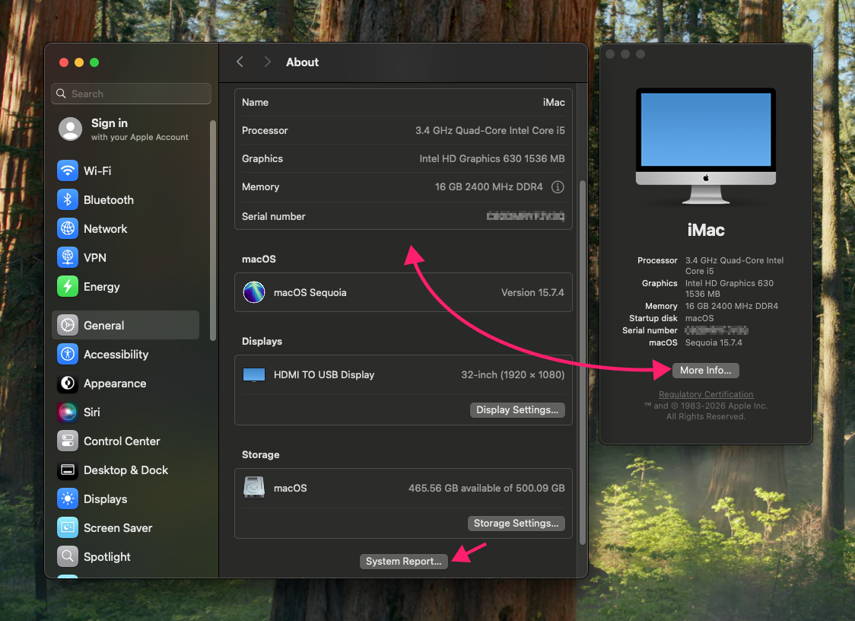Open the Screen Saver icon
The width and height of the screenshot is (855, 621).
[x=68, y=527]
